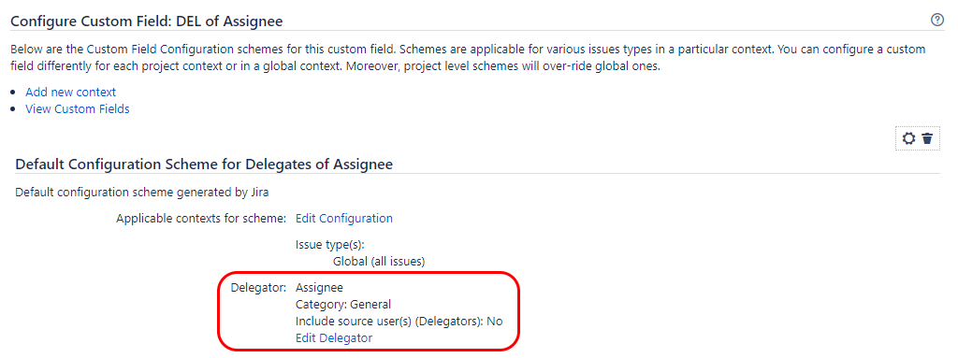
Task: Select the 'Assignee' delegator value
Action: click(320, 287)
